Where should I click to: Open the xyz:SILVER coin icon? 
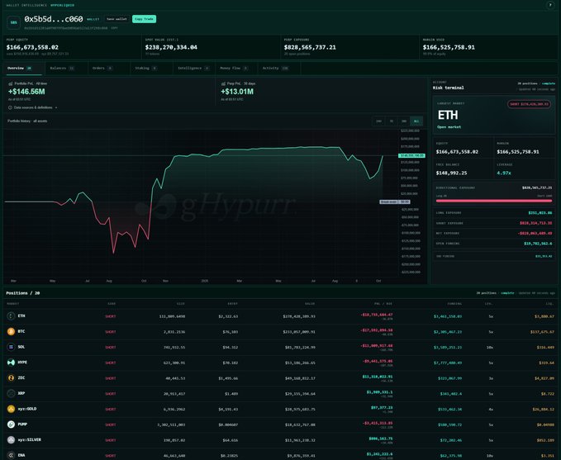(x=11, y=440)
